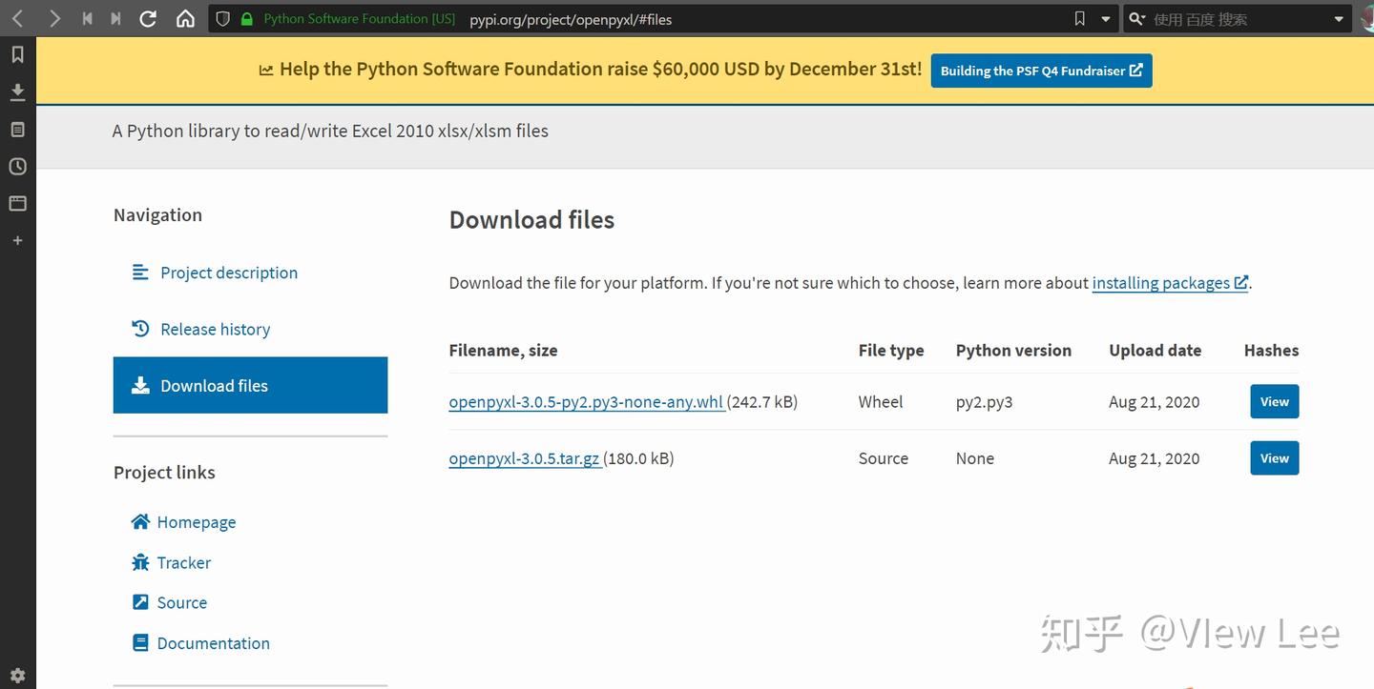Open the bookmark dropdown arrow
The width and height of the screenshot is (1374, 689).
1105,18
